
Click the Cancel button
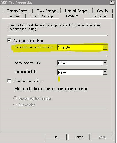pyautogui.click(x=79, y=137)
